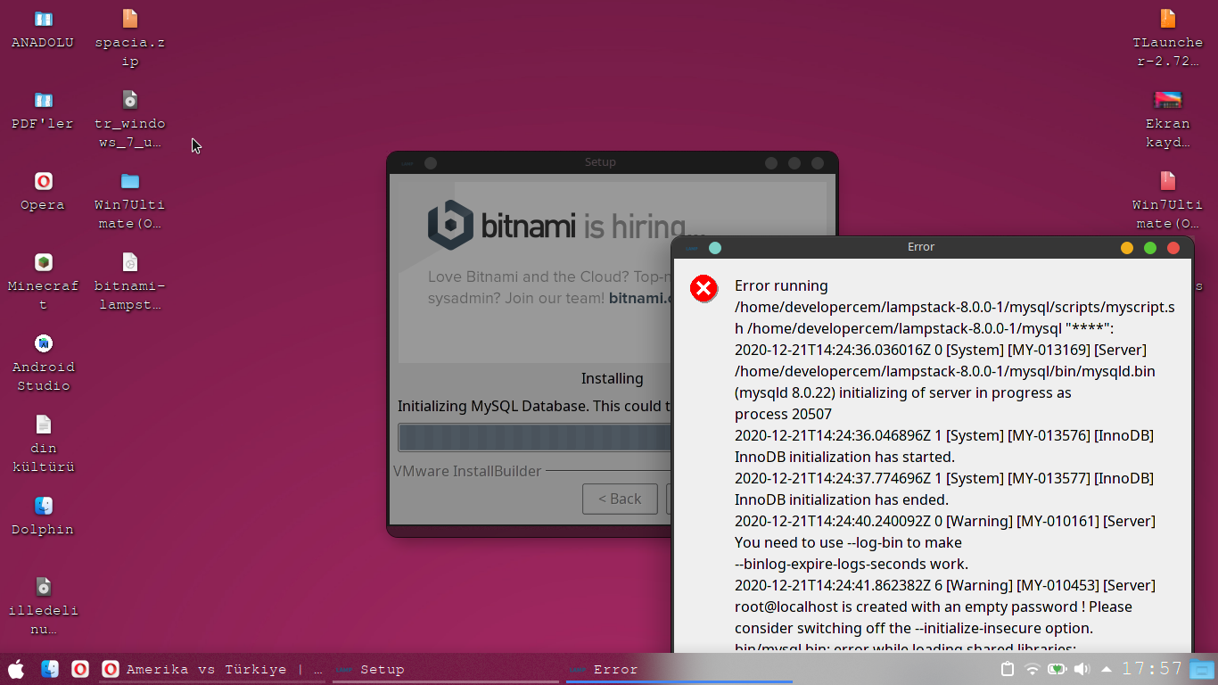Open the Apple logo application launcher
This screenshot has width=1218, height=685.
(16, 669)
